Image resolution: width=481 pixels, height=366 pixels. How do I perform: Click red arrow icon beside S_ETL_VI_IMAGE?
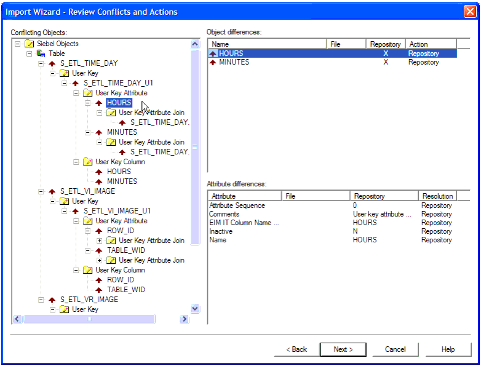pyautogui.click(x=52, y=191)
